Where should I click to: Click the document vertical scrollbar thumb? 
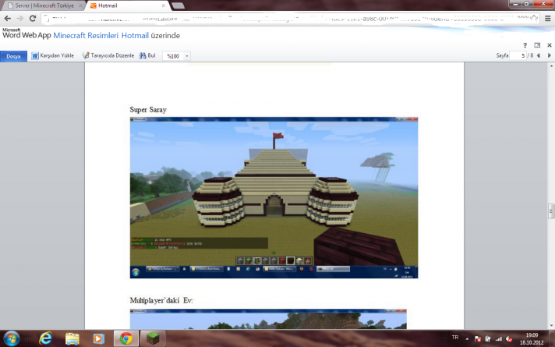tap(551, 211)
